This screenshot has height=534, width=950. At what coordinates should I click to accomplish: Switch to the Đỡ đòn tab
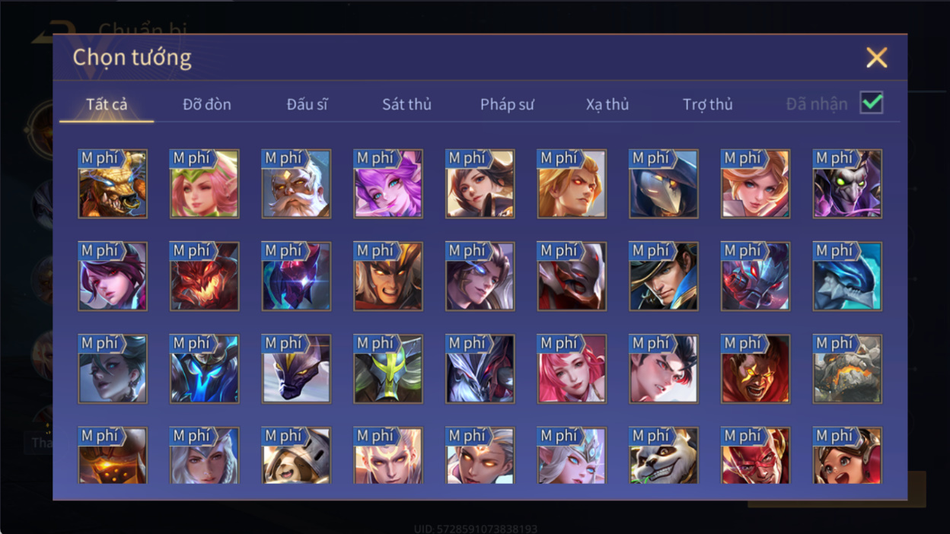207,104
